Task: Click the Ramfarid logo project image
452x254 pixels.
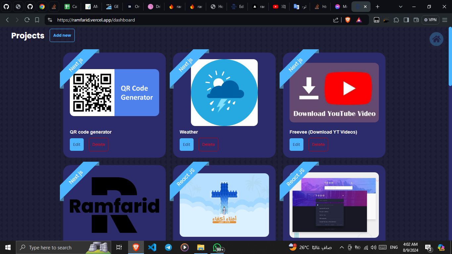Action: tap(114, 205)
